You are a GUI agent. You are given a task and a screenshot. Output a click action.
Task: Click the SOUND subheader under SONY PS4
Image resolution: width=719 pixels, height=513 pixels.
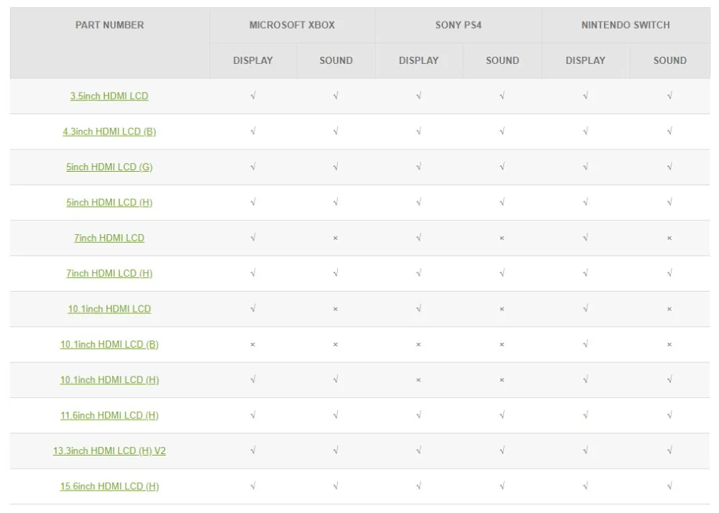click(503, 60)
